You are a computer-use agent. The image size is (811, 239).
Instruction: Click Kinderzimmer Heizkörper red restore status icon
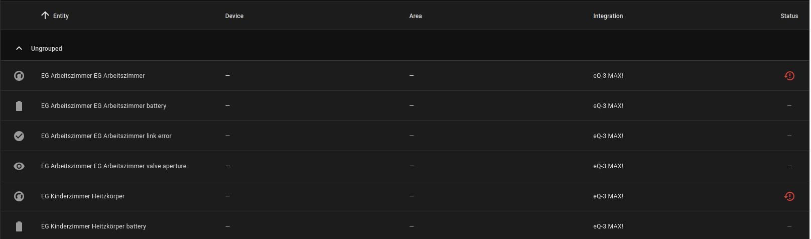pos(789,196)
